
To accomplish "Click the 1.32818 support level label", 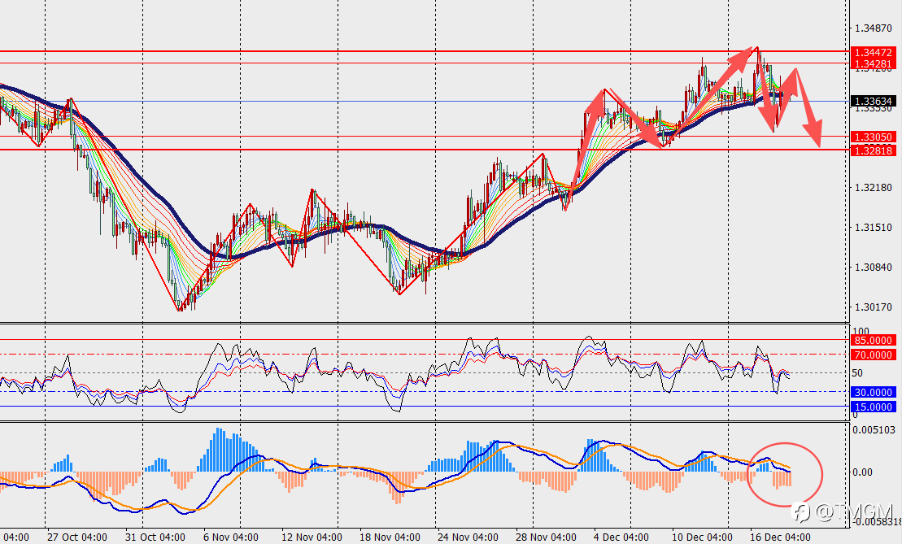I will coord(873,150).
